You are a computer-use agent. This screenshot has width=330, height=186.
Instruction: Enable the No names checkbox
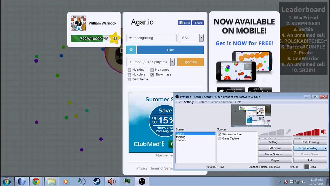tap(152, 70)
